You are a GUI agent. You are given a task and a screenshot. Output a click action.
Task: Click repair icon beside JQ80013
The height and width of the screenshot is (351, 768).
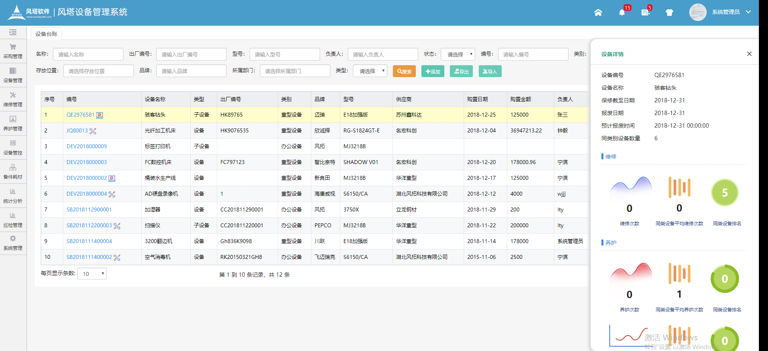pos(93,131)
